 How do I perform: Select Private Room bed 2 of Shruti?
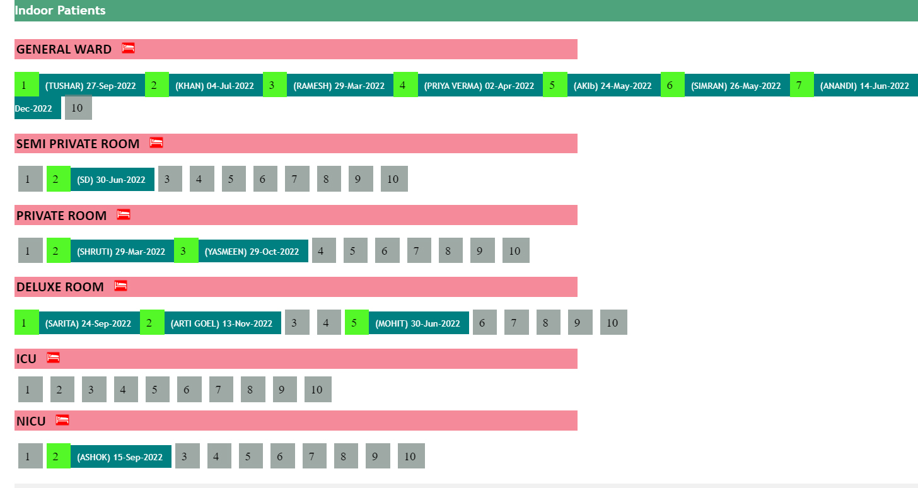pos(59,250)
